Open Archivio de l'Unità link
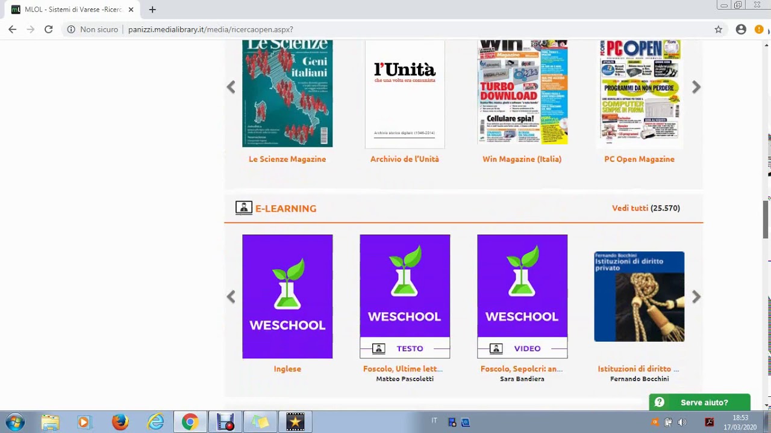 405,159
